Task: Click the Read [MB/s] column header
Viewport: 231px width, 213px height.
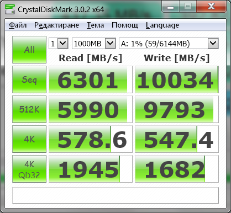Action: (x=91, y=58)
